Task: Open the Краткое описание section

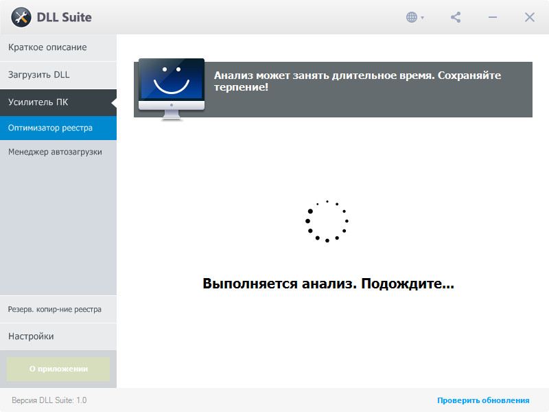Action: 58,47
